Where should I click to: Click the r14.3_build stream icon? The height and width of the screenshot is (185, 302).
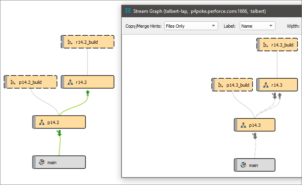click(x=265, y=45)
